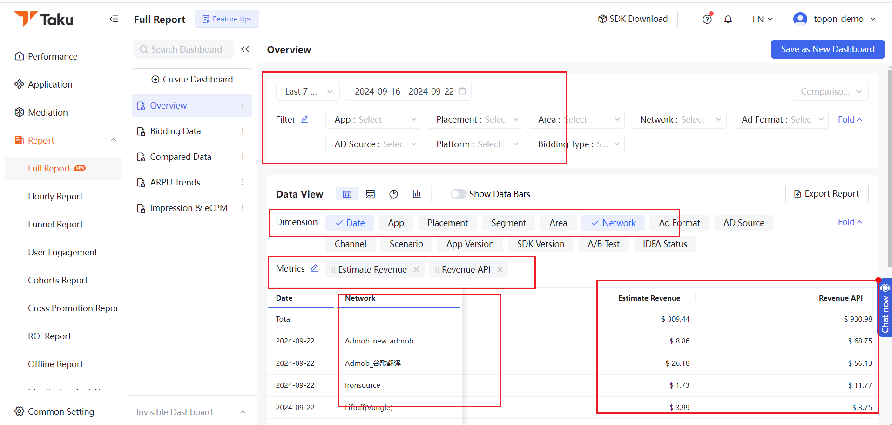This screenshot has height=425, width=892.
Task: Enable the Show Data Bars toggle
Action: (x=458, y=194)
